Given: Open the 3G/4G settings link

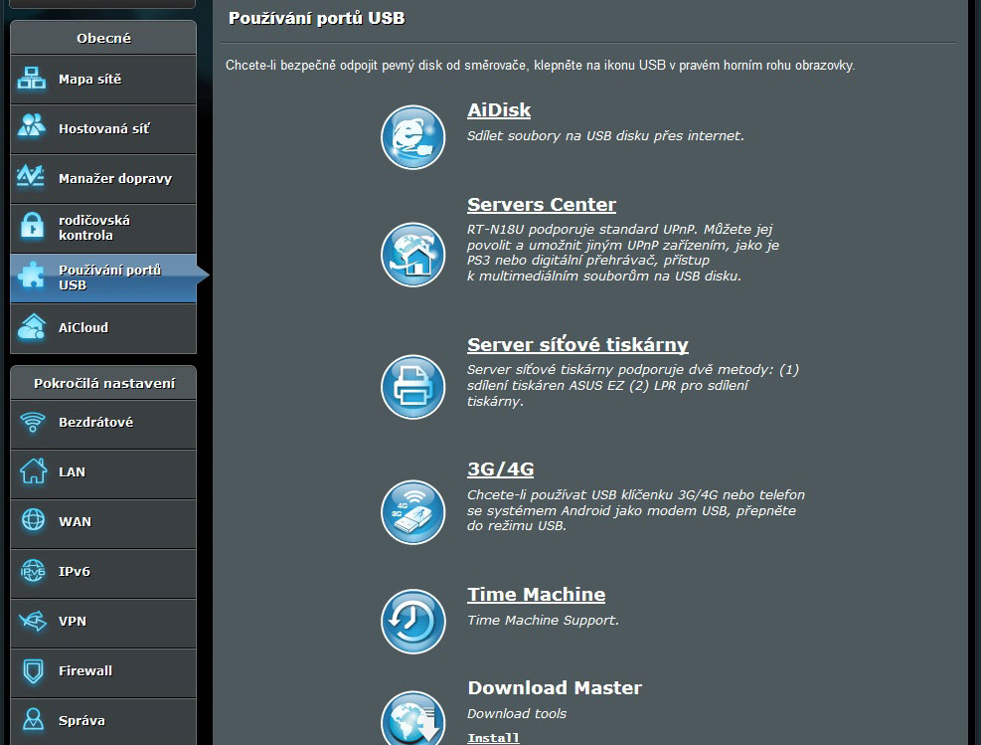Looking at the screenshot, I should 501,469.
